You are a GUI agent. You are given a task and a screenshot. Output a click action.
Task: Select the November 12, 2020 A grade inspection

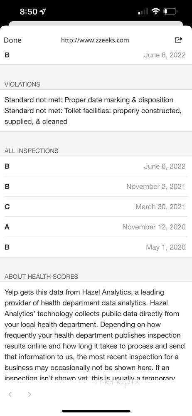coord(96,227)
